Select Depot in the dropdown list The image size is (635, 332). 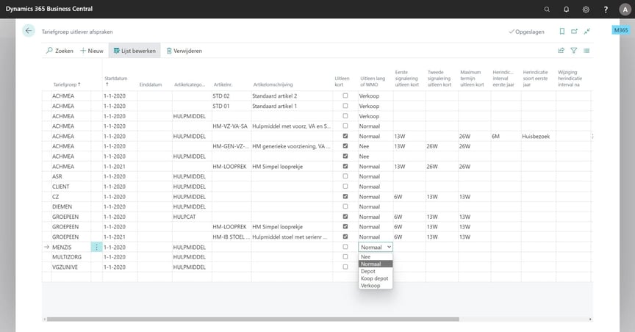click(376, 271)
